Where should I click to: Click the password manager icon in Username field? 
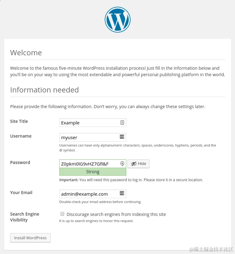point(122,137)
